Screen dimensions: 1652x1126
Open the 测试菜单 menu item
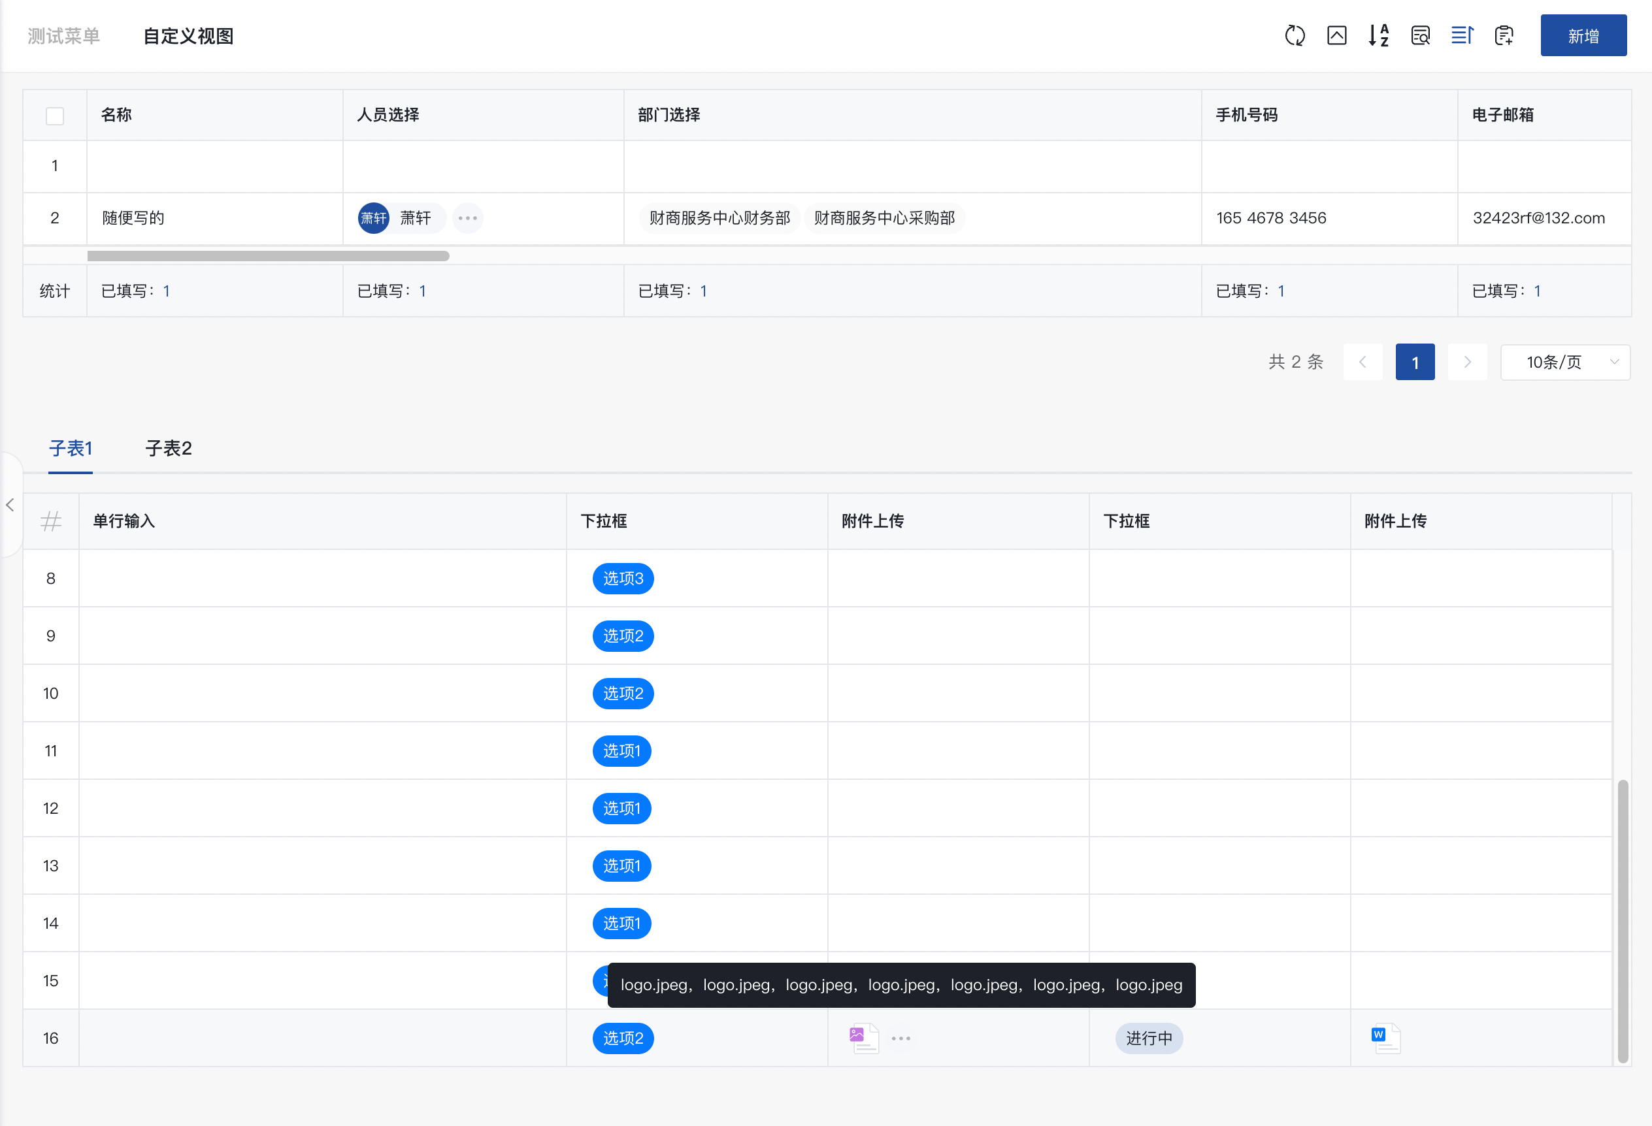click(x=64, y=36)
